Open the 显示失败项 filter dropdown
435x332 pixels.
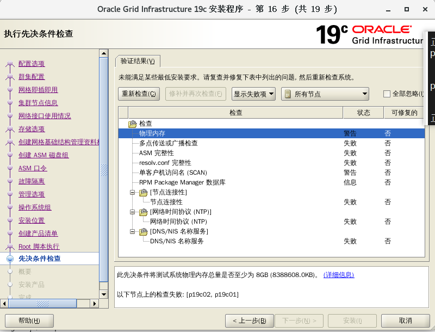coord(253,94)
